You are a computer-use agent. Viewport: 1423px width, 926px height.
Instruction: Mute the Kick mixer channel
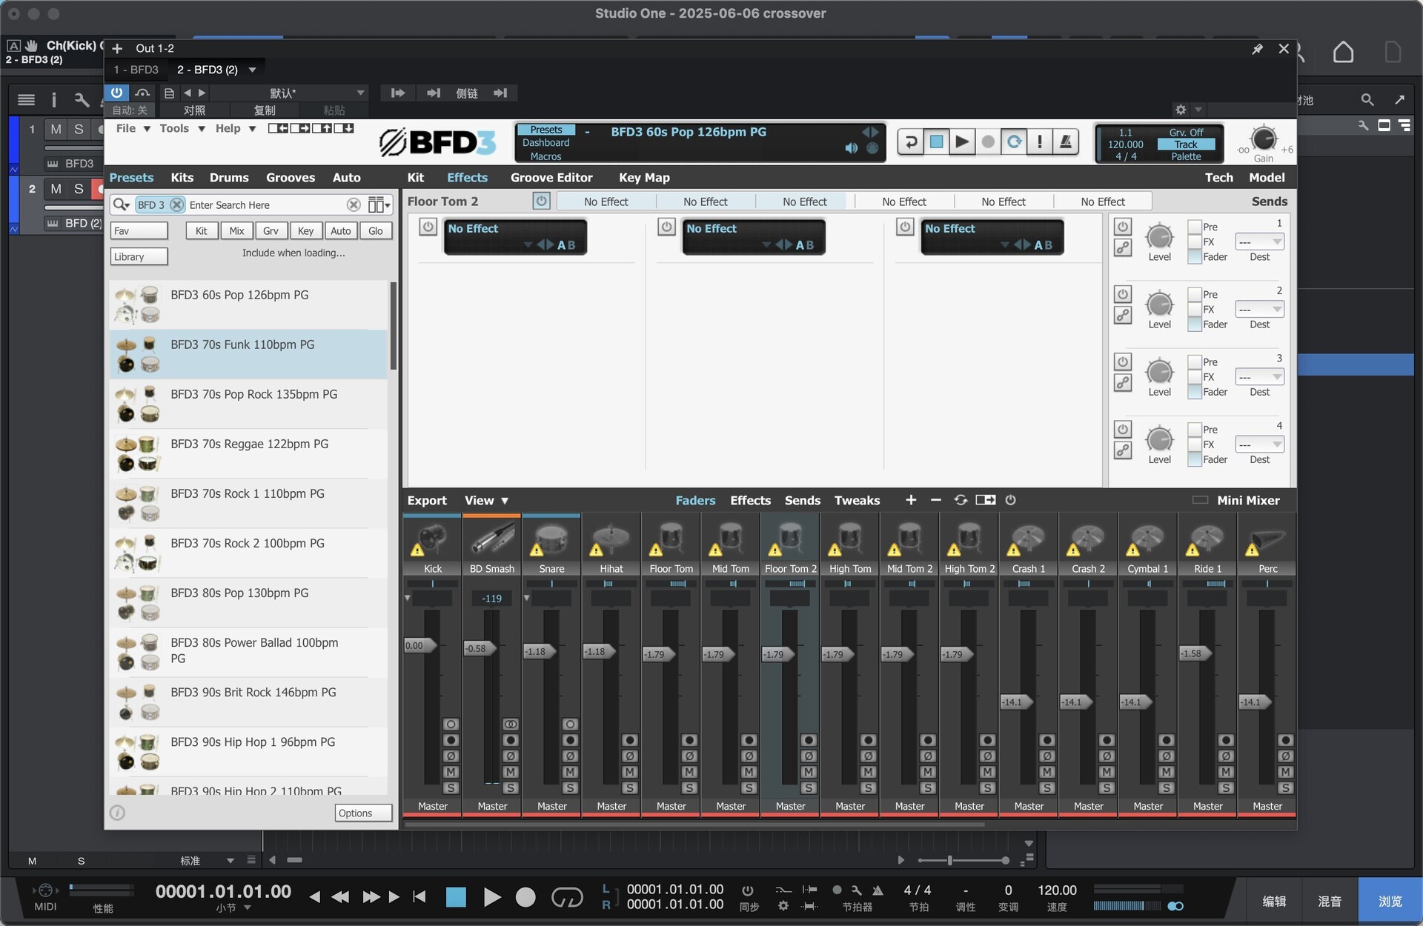(451, 772)
